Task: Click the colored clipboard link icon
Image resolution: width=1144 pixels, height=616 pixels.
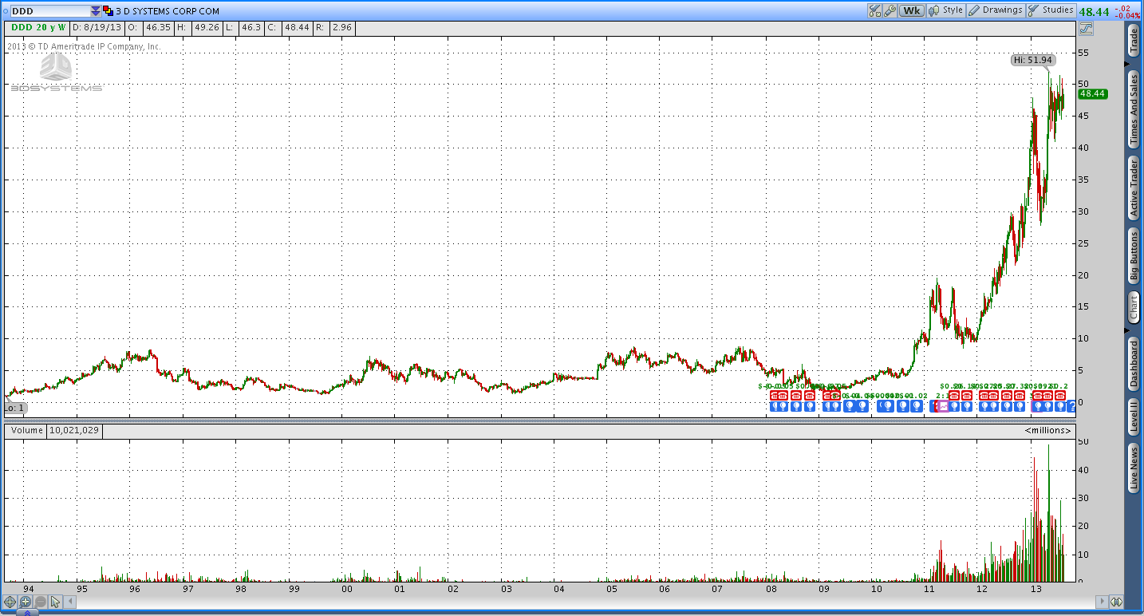Action: (x=107, y=11)
